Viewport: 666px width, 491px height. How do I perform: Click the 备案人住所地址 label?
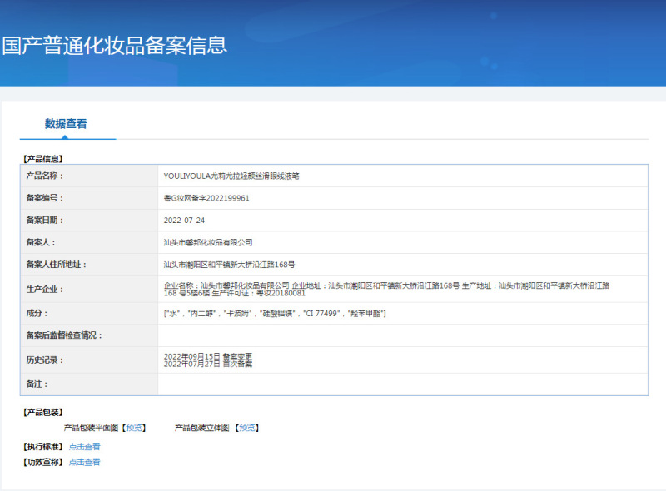click(57, 264)
